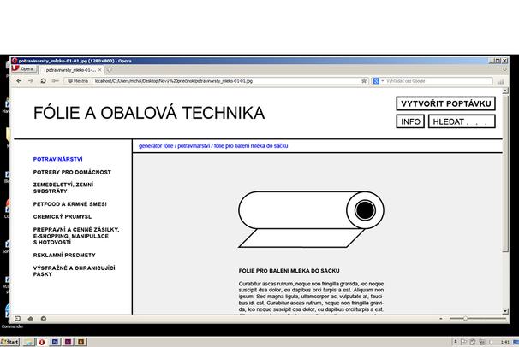Open the POTRAVINÁRSTVÍ sidebar category

57,159
